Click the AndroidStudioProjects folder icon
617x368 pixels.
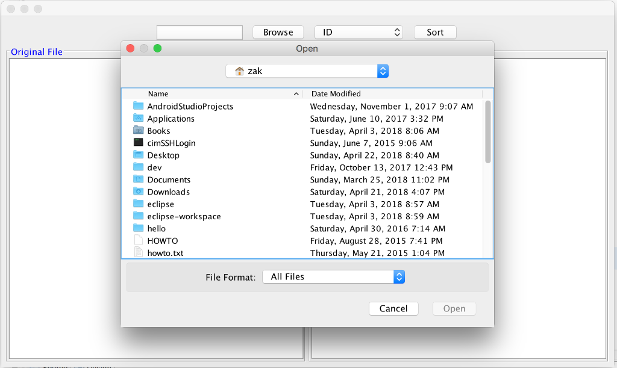[x=138, y=106]
